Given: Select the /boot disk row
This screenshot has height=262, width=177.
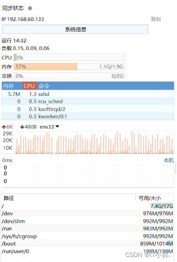Looking at the screenshot, I should tap(87, 244).
